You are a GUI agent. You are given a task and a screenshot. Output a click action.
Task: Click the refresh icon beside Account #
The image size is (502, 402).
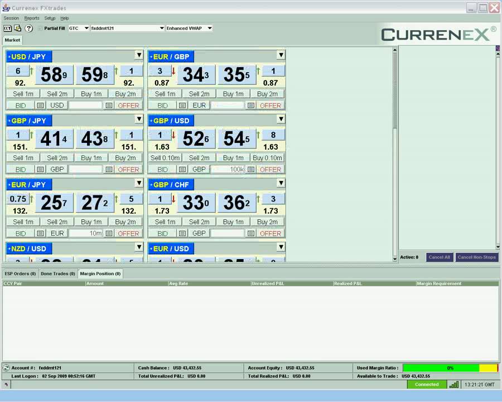coord(6,368)
